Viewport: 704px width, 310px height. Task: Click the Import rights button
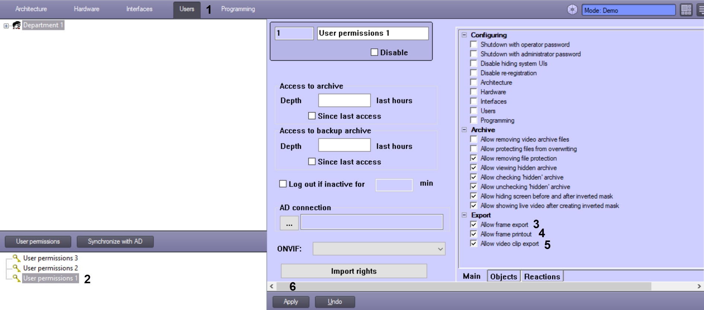click(354, 271)
